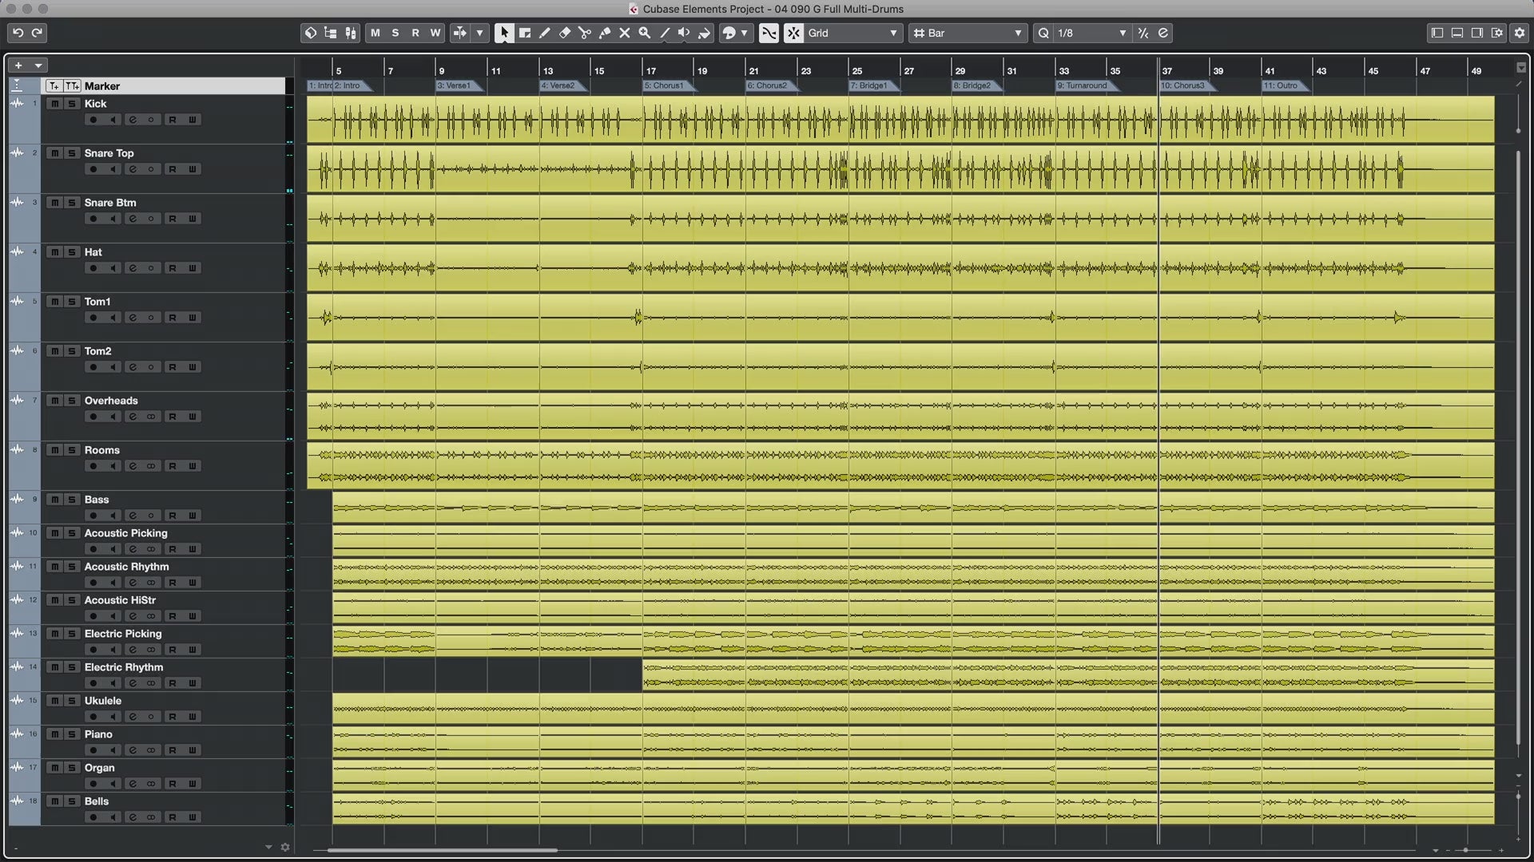Select the Chorus1 marker in marker track
1534x862 pixels.
tap(666, 85)
